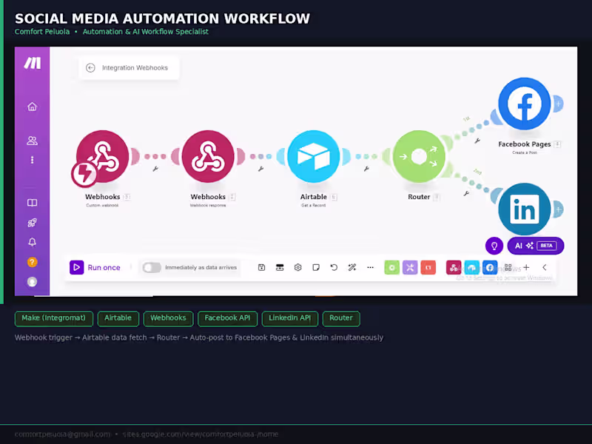Viewport: 592px width, 444px height.
Task: Click the Facebook Pages label text
Action: pos(525,144)
